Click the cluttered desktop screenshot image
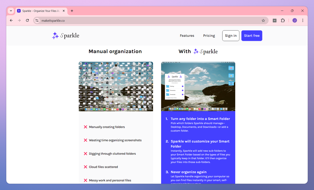This screenshot has height=190, width=314. pyautogui.click(x=116, y=87)
